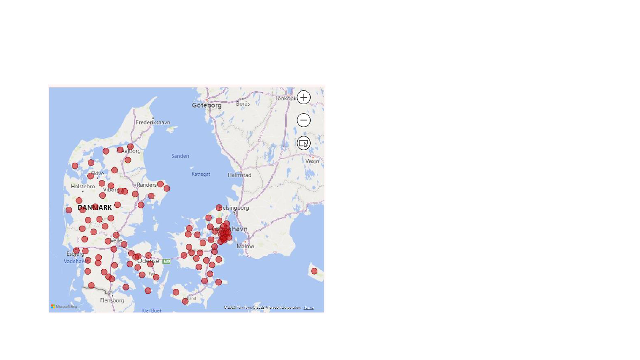Click the Göteborg city label
Image resolution: width=640 pixels, height=360 pixels.
coord(207,105)
